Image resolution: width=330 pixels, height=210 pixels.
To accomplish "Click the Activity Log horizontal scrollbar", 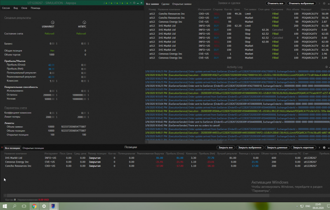I will pyautogui.click(x=185, y=142).
